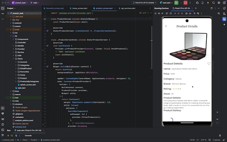Open the Run tool window icon in left sidebar
227x142 pixels.
coord(3,108)
